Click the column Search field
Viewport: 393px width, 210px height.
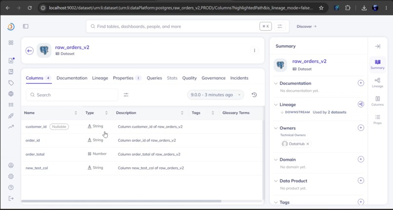[x=72, y=95]
